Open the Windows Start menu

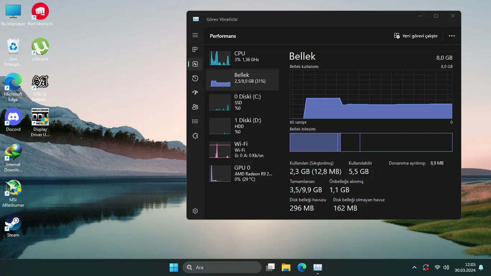[174, 267]
